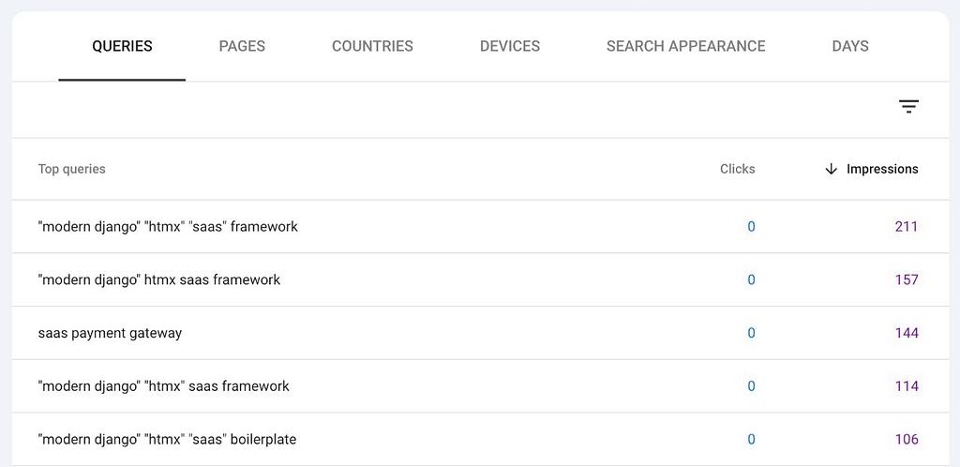Open the "saas payment gateway" query row

[x=111, y=333]
